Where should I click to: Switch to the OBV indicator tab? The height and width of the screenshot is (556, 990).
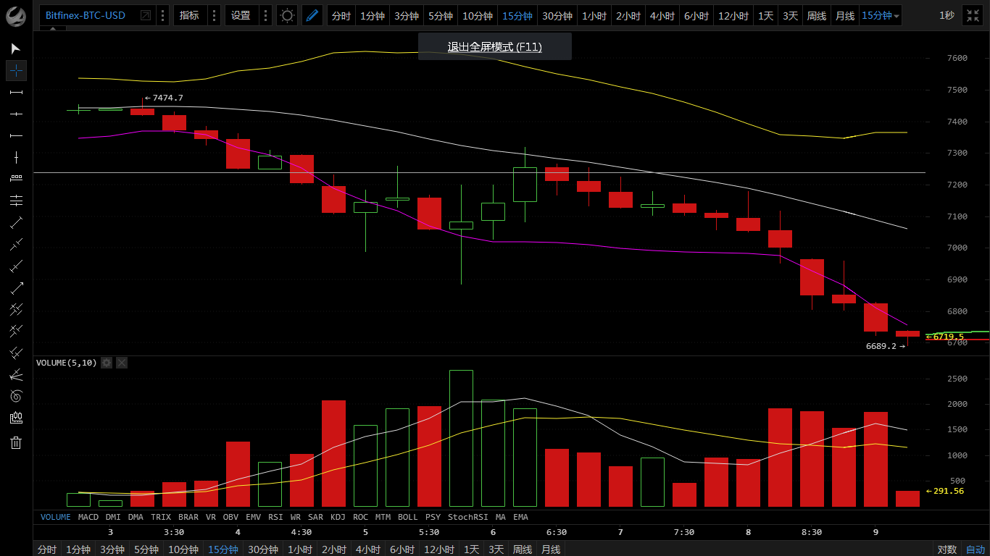pyautogui.click(x=230, y=517)
